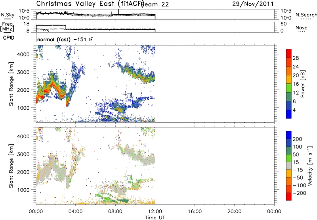Click the '-50' Velocity colorbar value
317x220 pixels.
coord(298,178)
